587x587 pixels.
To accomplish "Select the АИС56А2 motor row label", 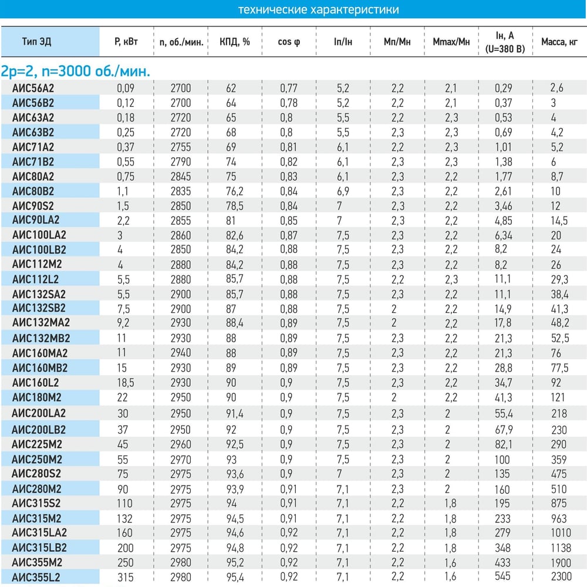I will tap(33, 88).
